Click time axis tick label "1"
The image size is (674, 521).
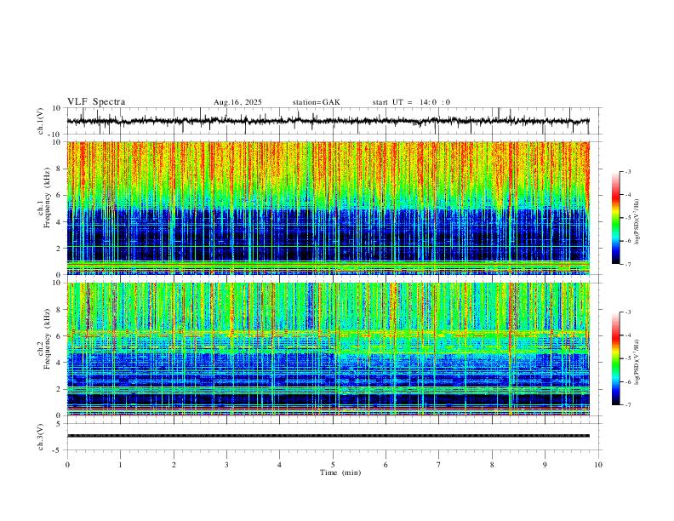[120, 465]
